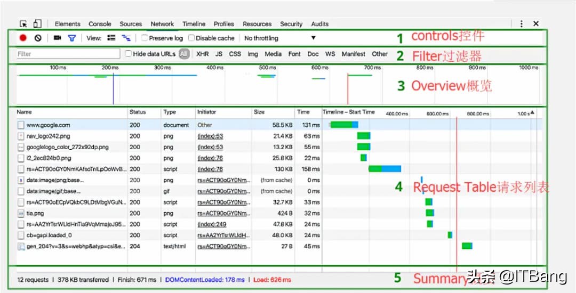This screenshot has height=293, width=576.
Task: Enable the Preserve log checkbox
Action: tap(145, 38)
